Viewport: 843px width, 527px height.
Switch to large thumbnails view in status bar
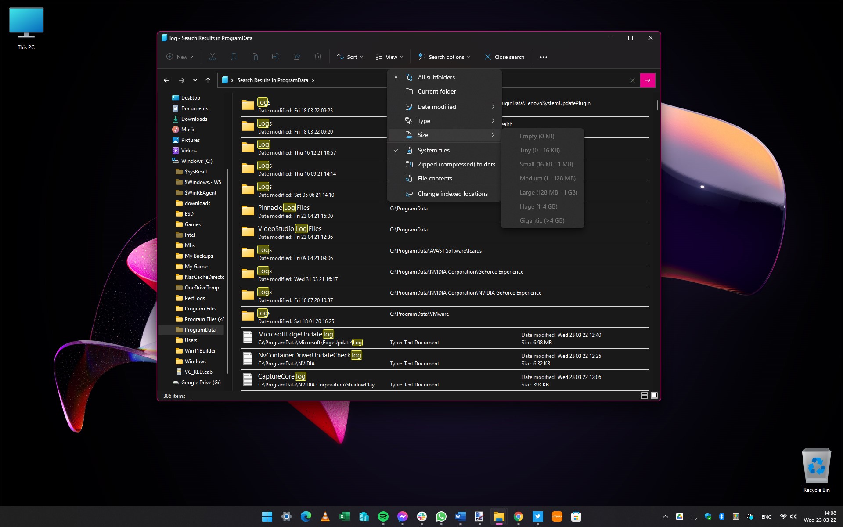coord(654,395)
